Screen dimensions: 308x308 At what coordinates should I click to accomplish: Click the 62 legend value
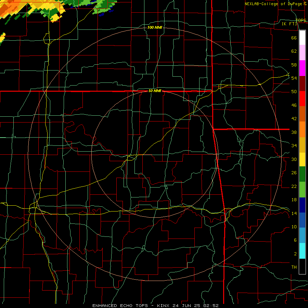click(294, 51)
